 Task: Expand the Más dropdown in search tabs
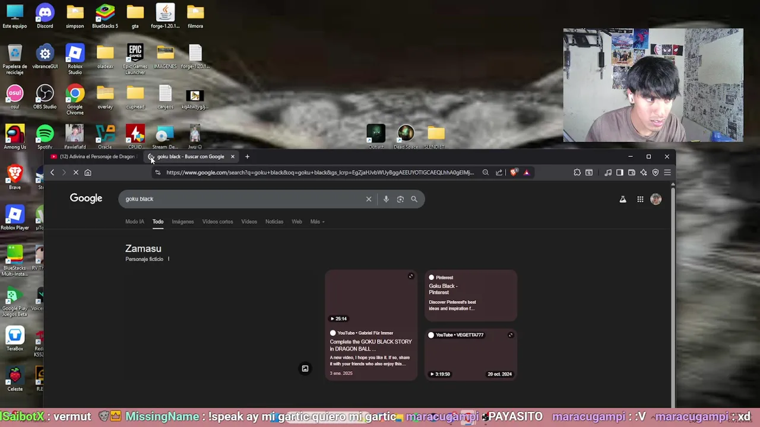click(x=317, y=222)
